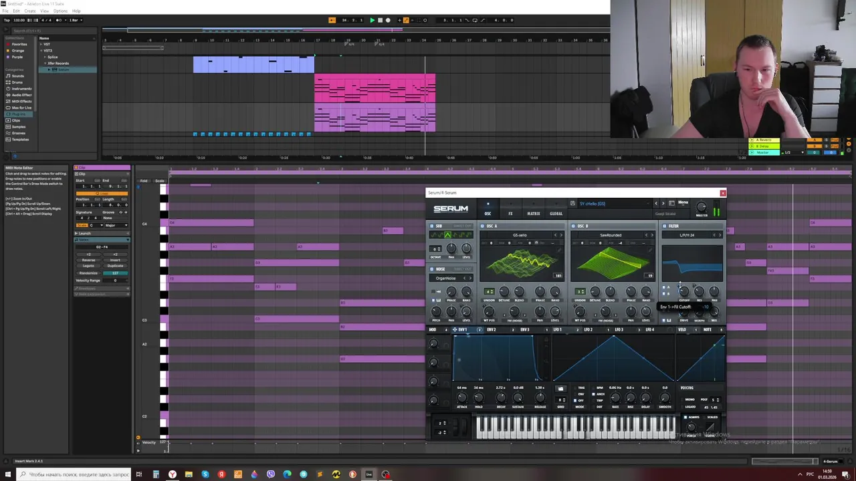Open the Instruments browser category
The image size is (856, 481).
tap(21, 89)
